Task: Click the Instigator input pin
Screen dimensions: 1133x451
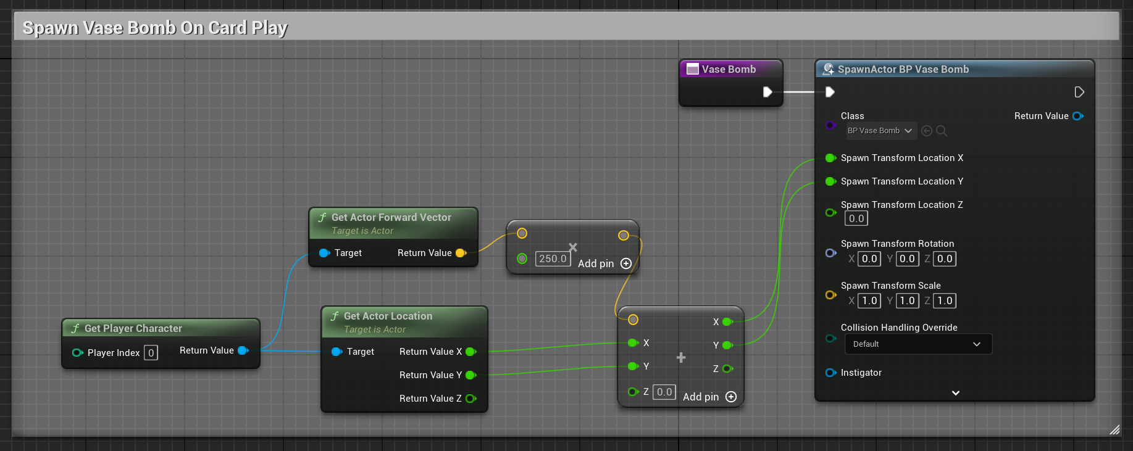Action: [x=830, y=373]
